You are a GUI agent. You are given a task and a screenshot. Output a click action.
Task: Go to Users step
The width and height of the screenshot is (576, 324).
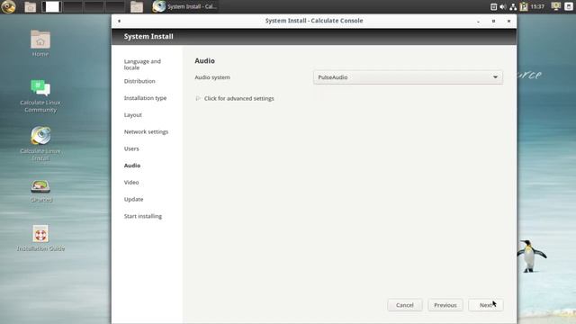pyautogui.click(x=131, y=148)
